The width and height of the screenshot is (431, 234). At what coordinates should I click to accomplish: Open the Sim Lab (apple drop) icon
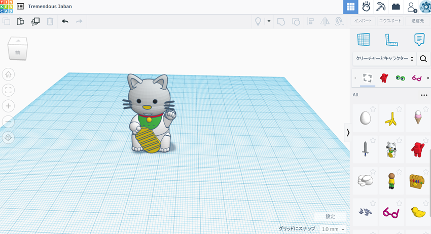(x=366, y=7)
